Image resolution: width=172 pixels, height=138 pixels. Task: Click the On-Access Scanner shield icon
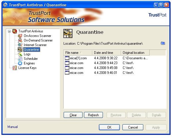click(20, 36)
